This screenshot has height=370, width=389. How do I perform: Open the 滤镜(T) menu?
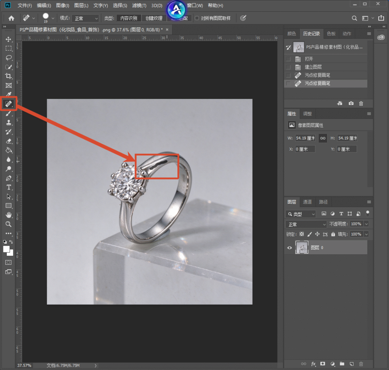(x=139, y=5)
